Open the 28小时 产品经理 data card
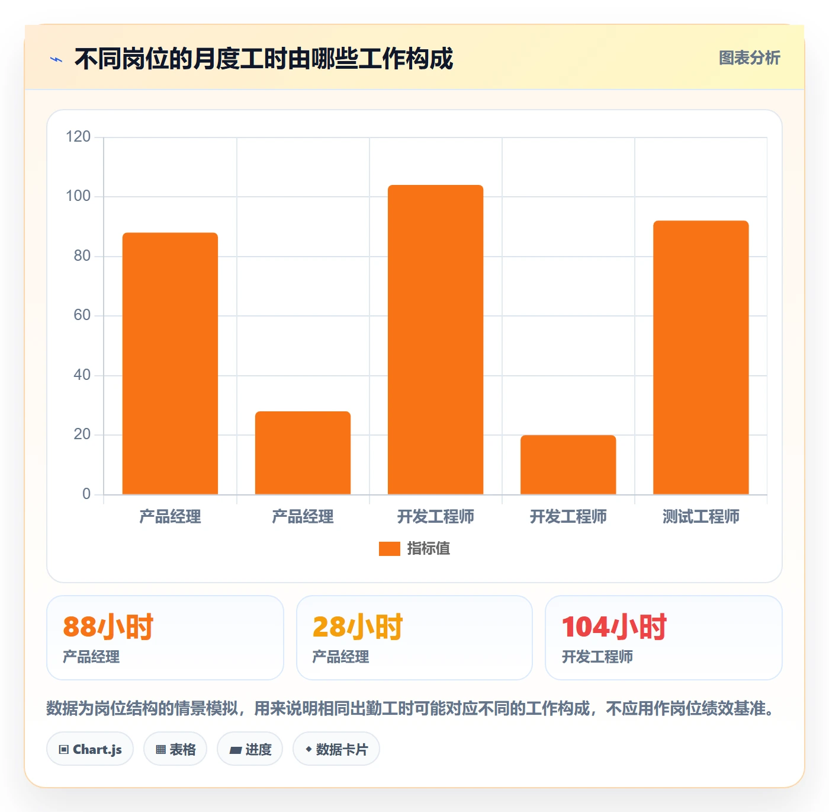The height and width of the screenshot is (812, 829). (x=415, y=638)
